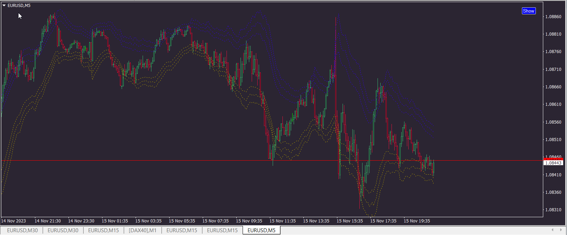Click the current price label 1.08443

553,163
